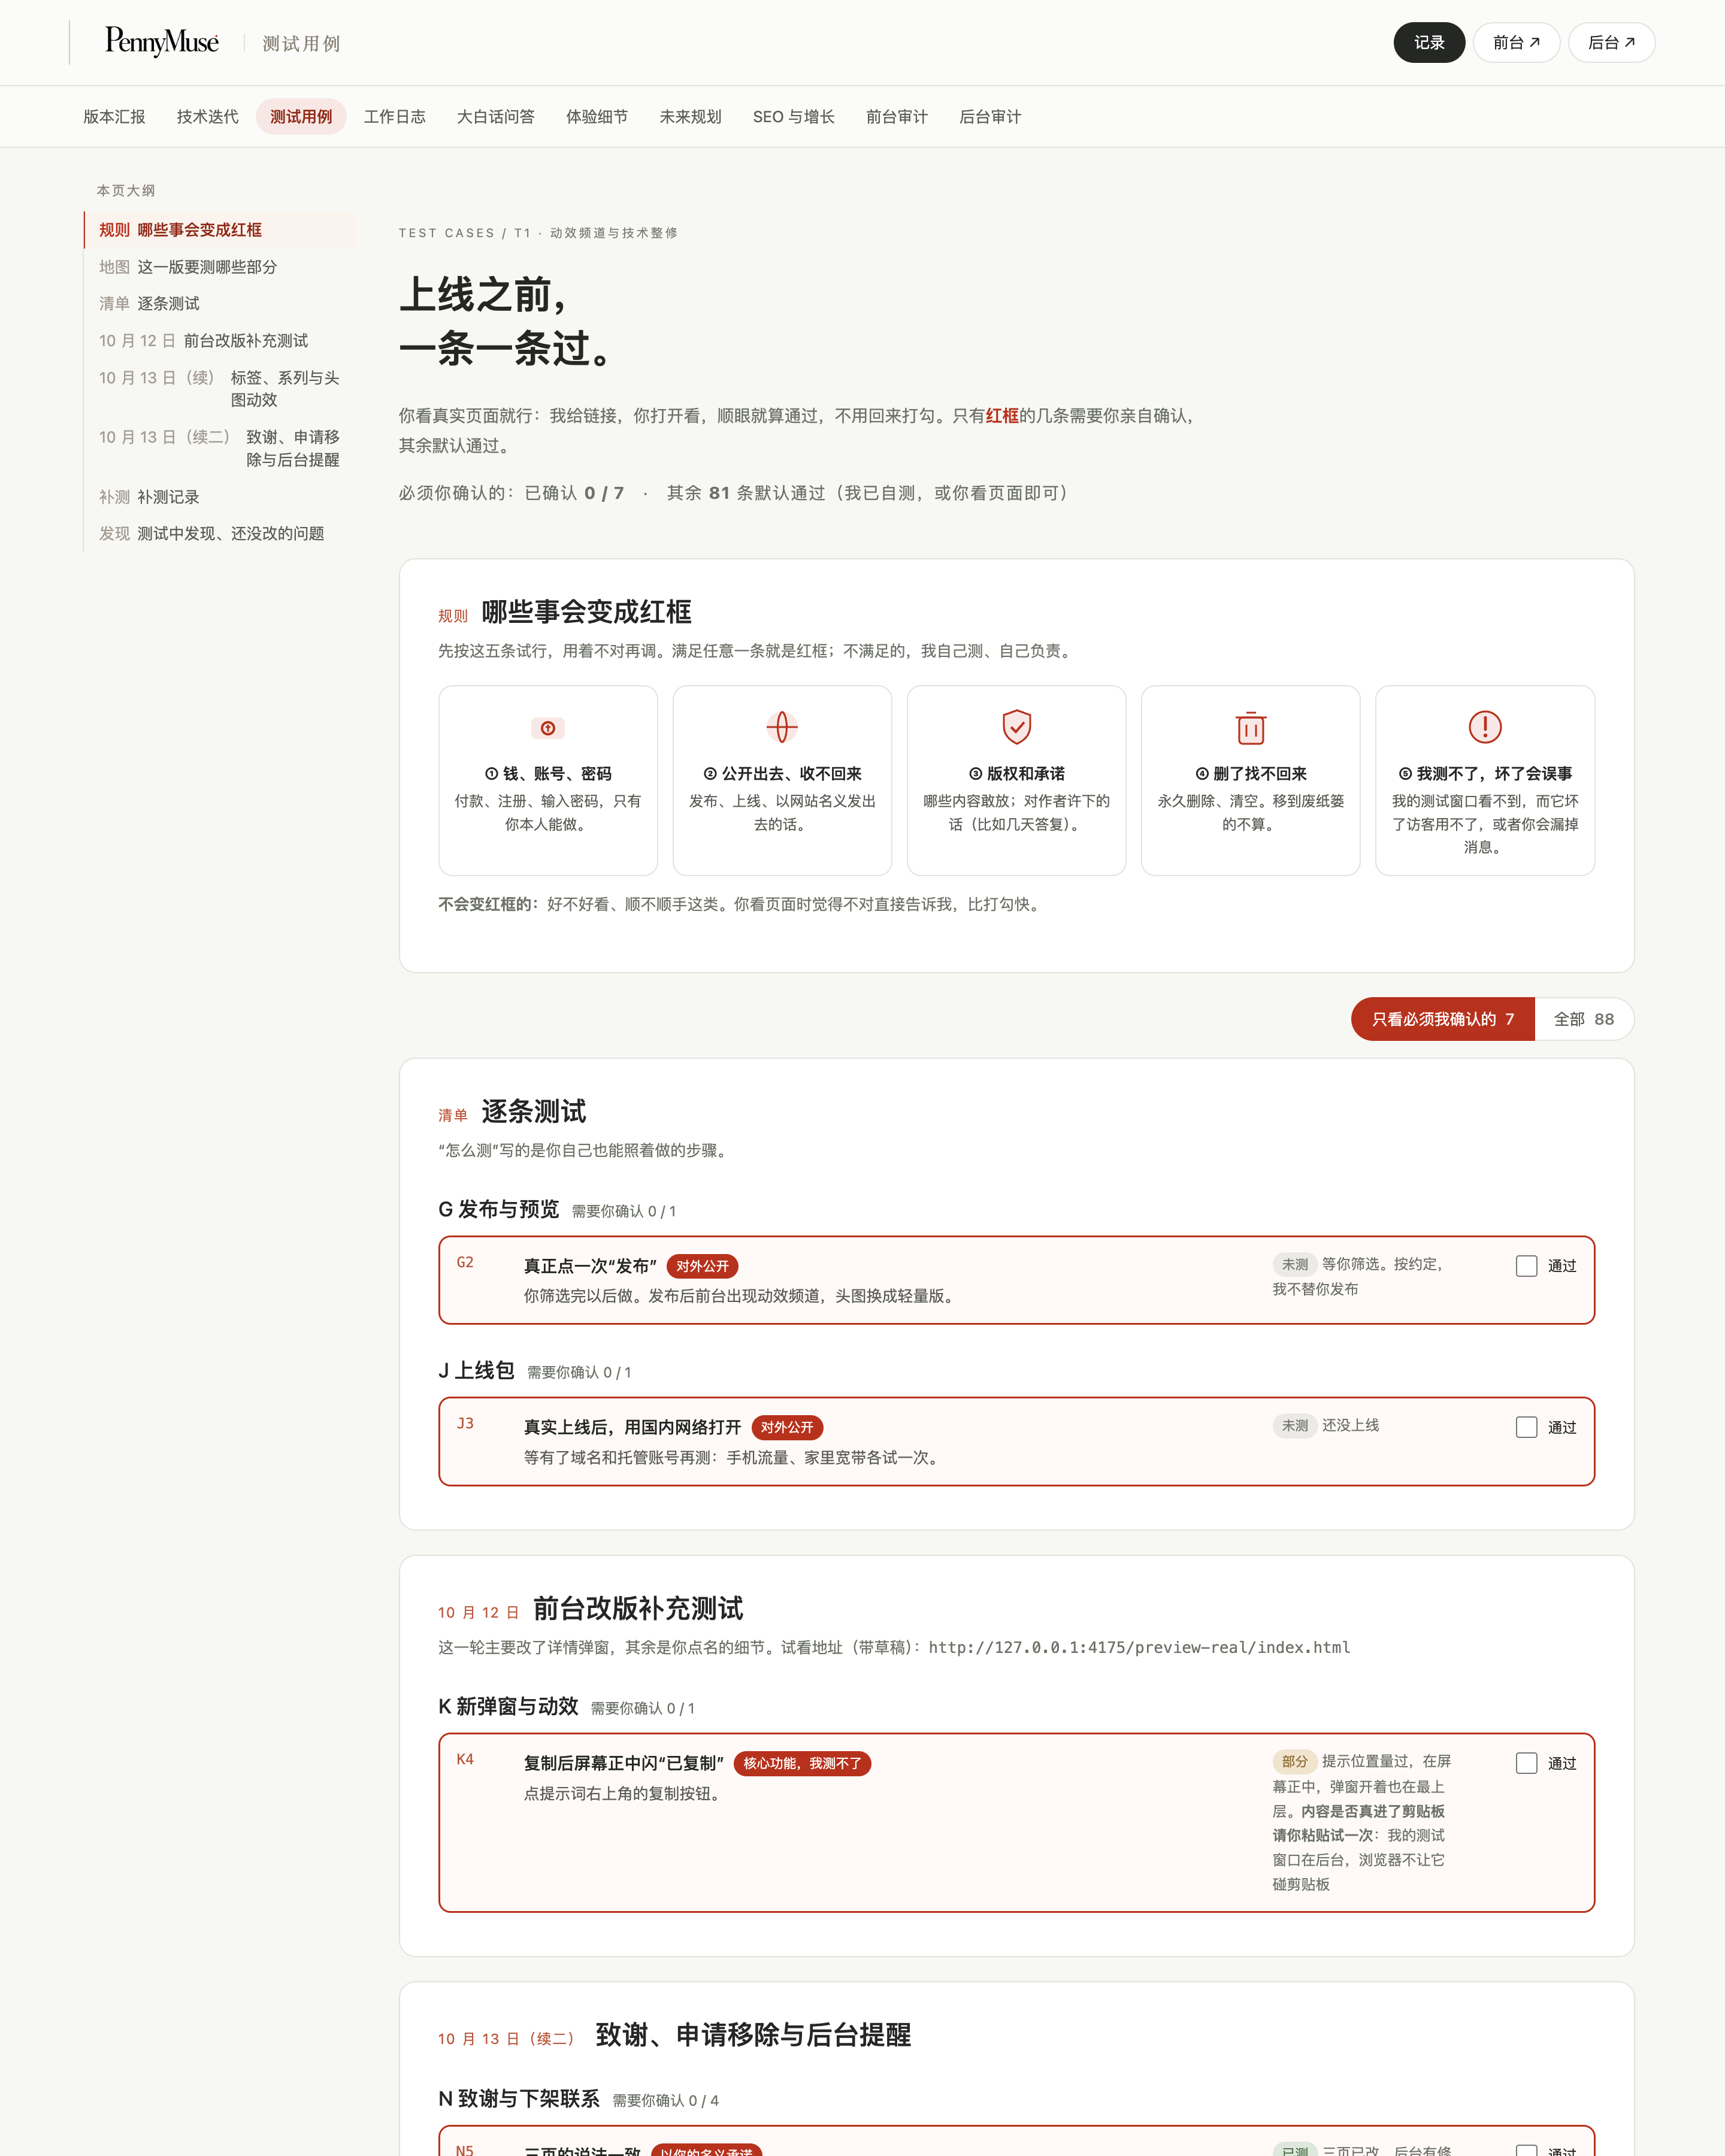1725x2156 pixels.
Task: Click the money and password rule icon
Action: pyautogui.click(x=548, y=728)
